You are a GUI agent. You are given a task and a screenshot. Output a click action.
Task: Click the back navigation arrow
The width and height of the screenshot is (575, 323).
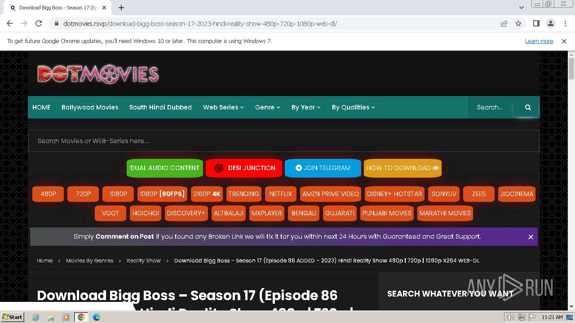(x=10, y=23)
